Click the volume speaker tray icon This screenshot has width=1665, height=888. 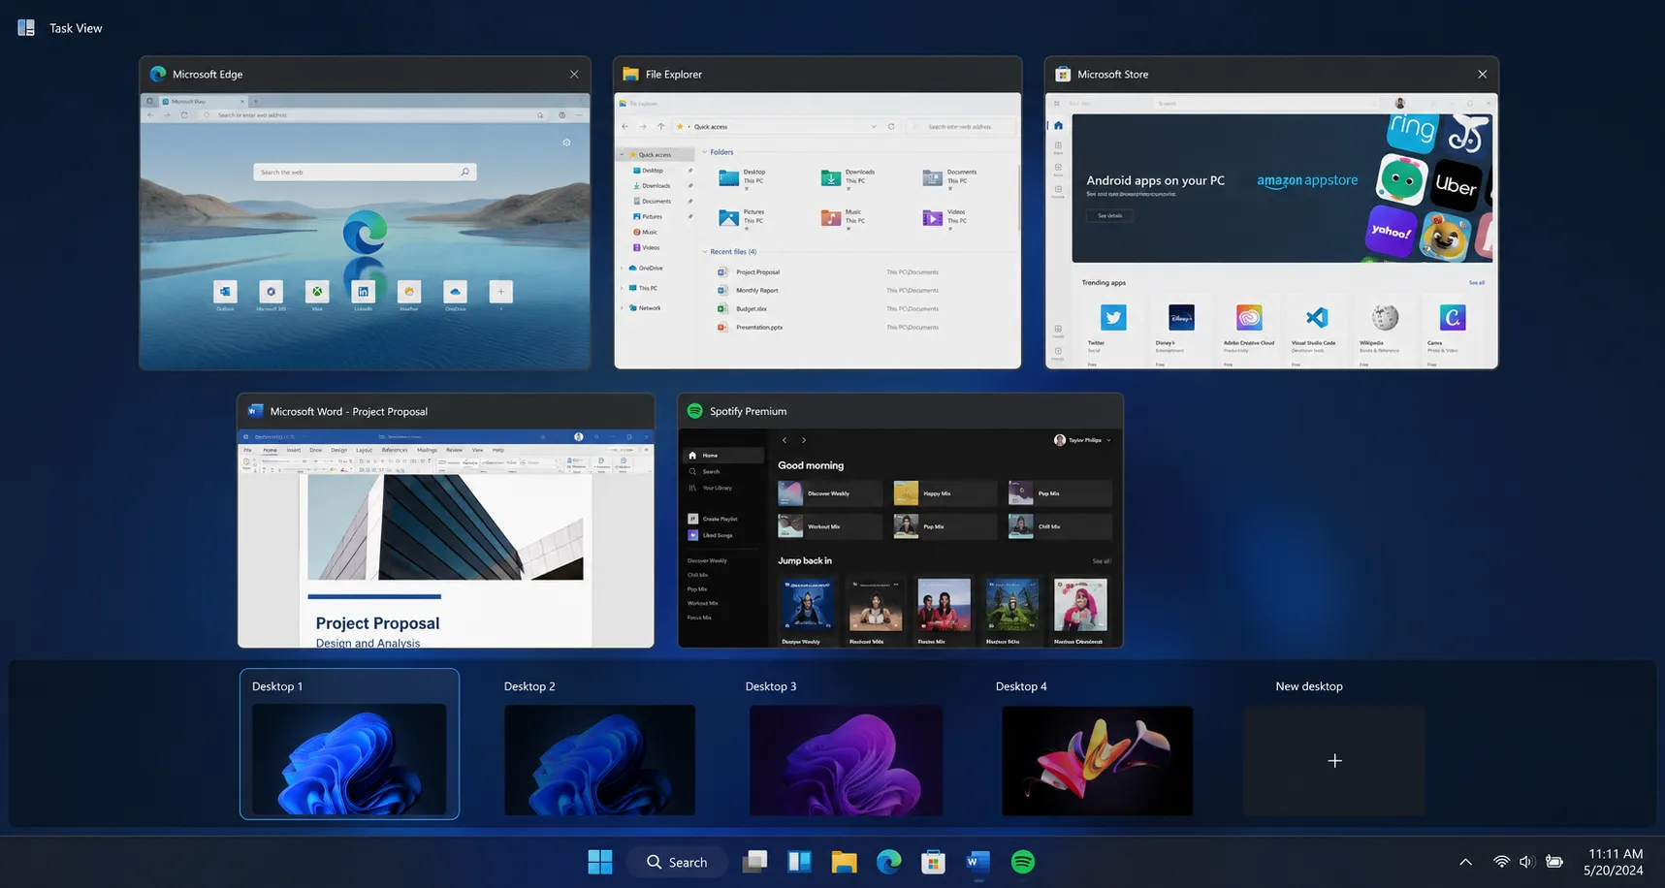coord(1526,862)
